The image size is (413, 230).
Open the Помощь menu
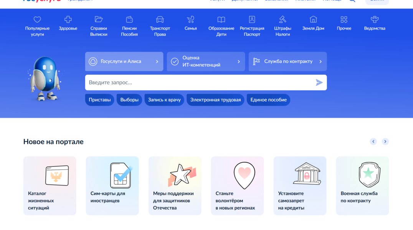click(x=332, y=0)
